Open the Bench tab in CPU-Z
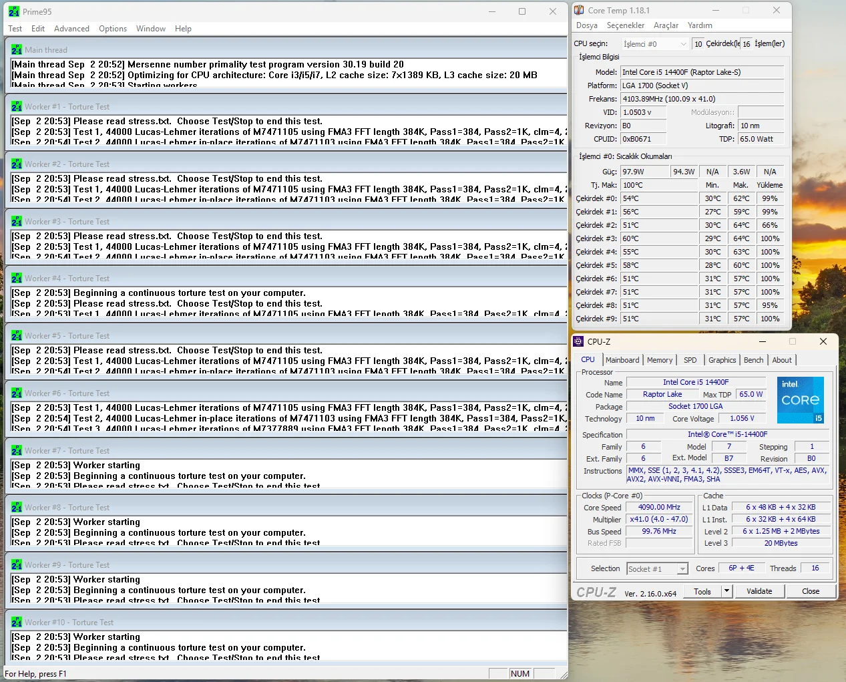Image resolution: width=846 pixels, height=682 pixels. pyautogui.click(x=753, y=360)
